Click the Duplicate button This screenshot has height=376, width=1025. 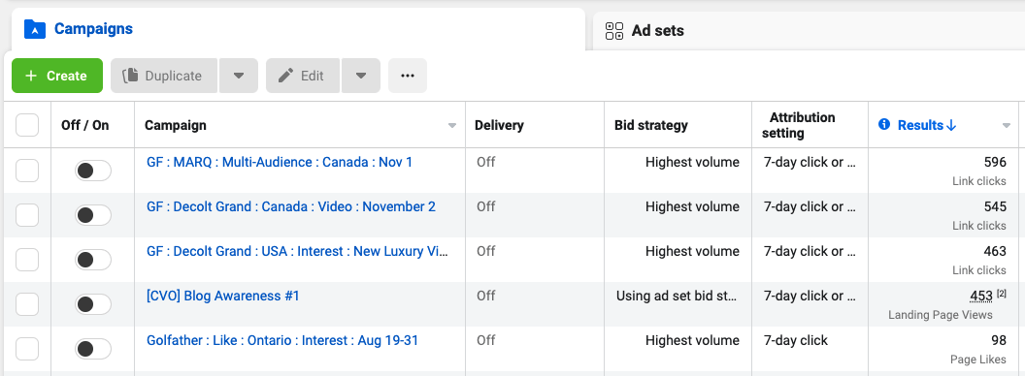point(164,76)
